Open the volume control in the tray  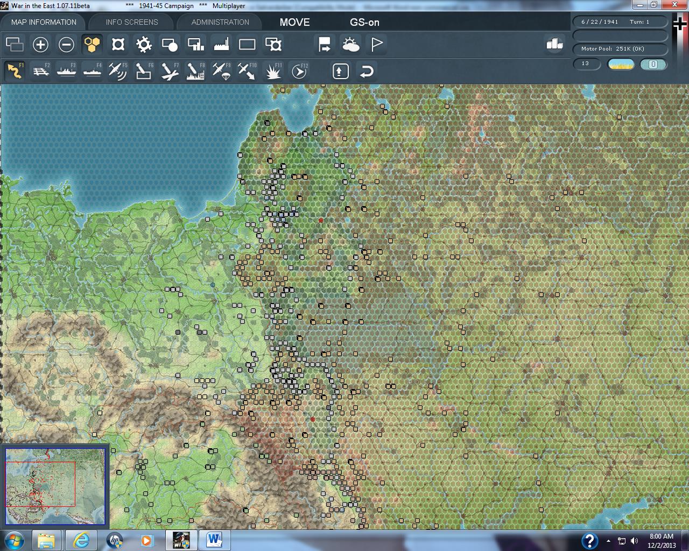[634, 541]
